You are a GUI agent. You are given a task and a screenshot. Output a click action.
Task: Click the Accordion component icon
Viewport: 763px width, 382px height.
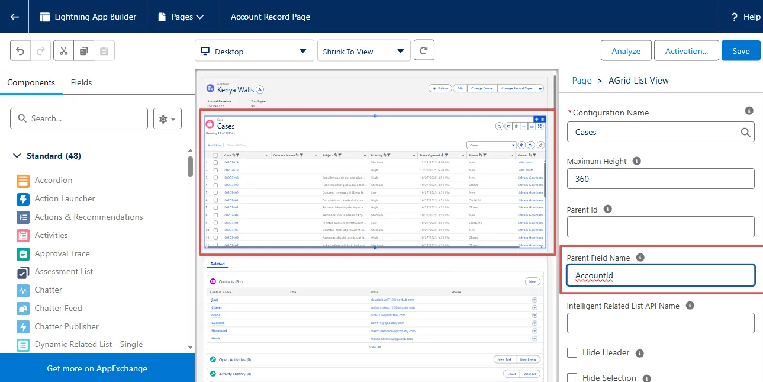(23, 181)
